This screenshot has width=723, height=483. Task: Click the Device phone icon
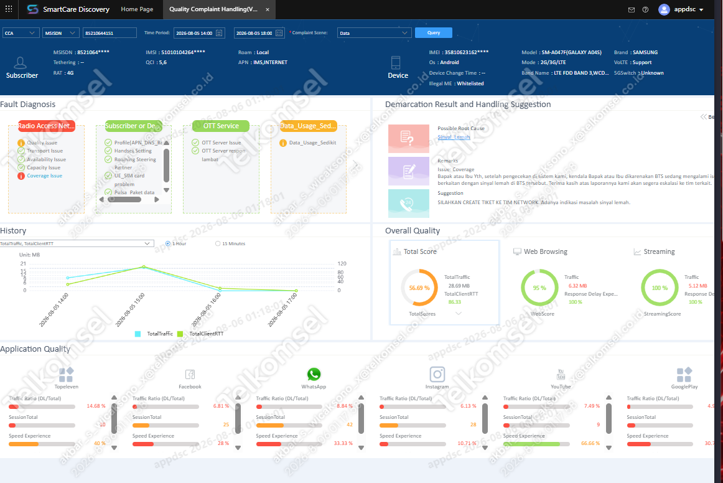tap(396, 63)
